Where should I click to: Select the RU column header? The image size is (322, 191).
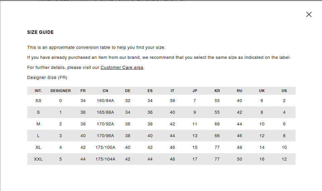tap(239, 91)
